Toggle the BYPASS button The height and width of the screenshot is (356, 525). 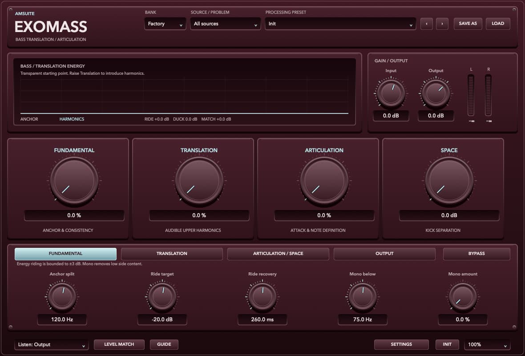pos(476,254)
